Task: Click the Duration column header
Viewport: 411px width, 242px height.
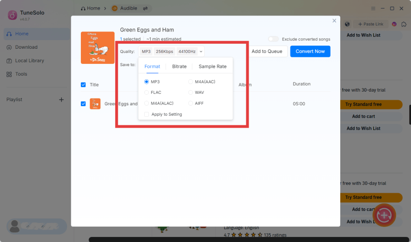Action: (302, 84)
